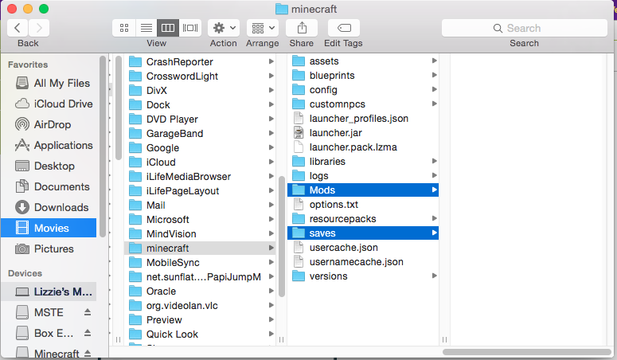Select the Quick Look folder
This screenshot has height=360, width=617.
199,335
